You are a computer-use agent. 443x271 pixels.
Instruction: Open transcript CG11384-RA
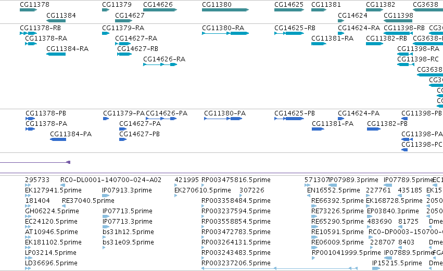click(x=68, y=49)
